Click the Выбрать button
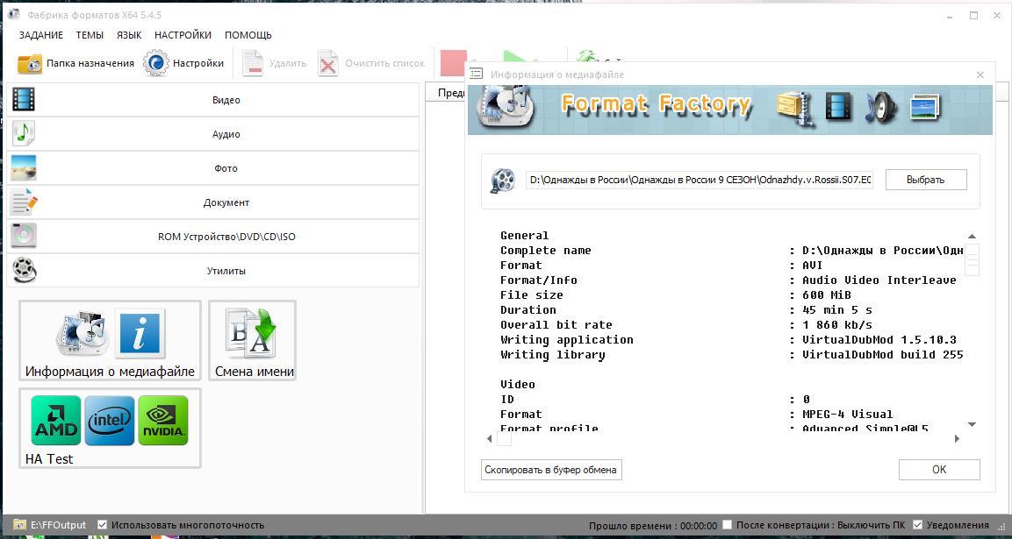The image size is (1012, 539). pos(925,180)
